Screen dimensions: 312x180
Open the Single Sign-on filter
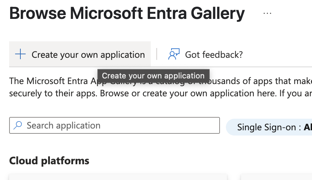point(269,127)
